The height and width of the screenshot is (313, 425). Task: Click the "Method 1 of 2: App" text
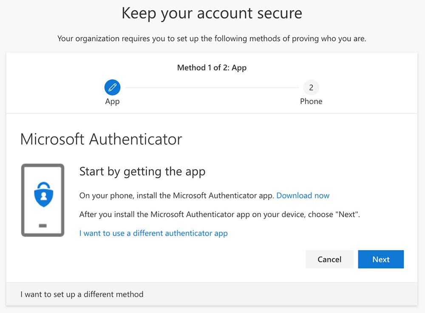point(212,68)
